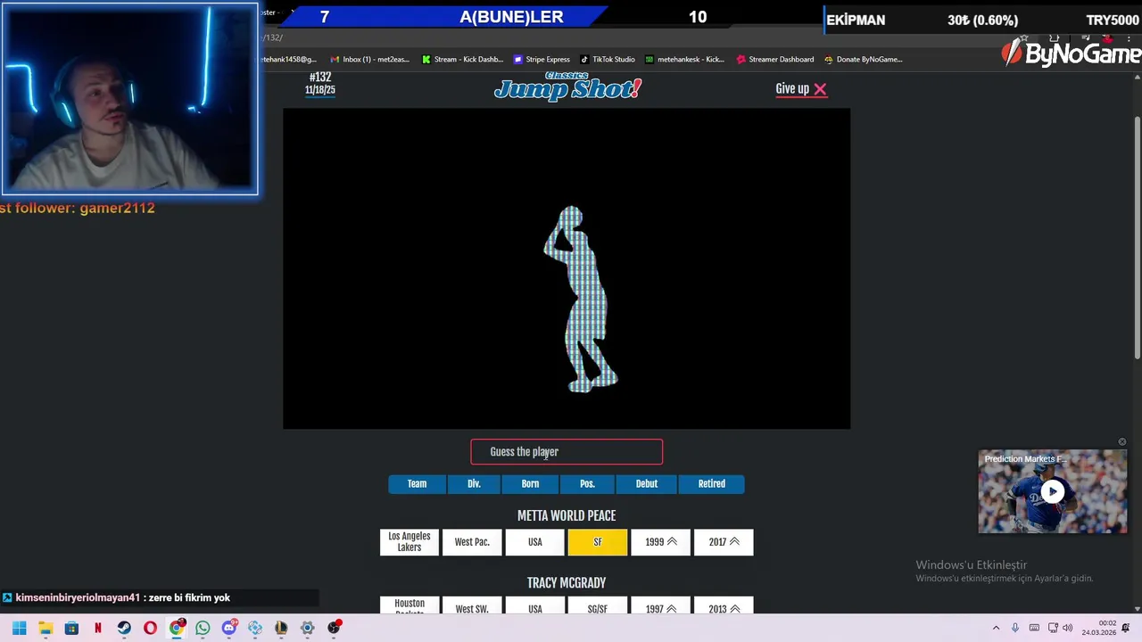Focus the Guess the player input
The image size is (1142, 642).
coord(567,452)
